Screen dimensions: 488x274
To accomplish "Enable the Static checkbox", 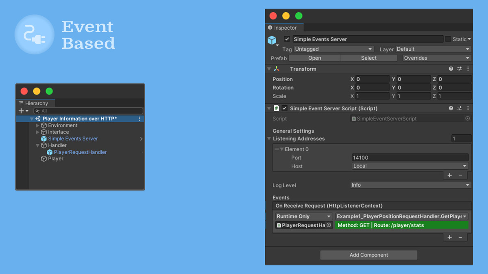I will point(448,39).
